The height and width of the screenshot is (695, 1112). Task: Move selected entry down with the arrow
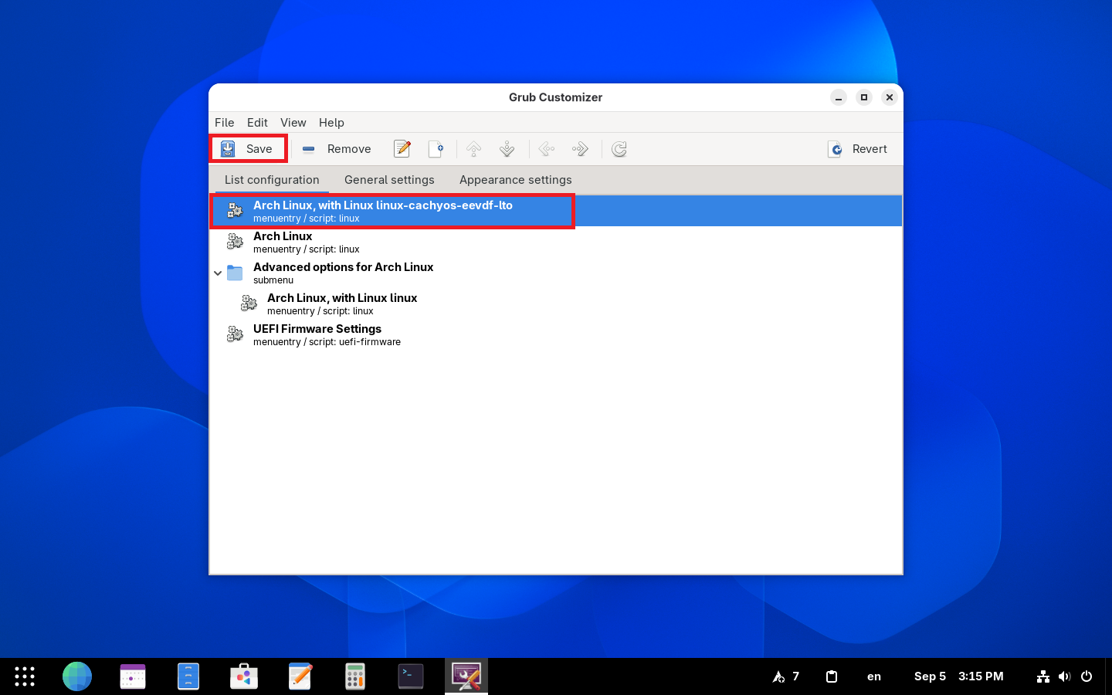pyautogui.click(x=507, y=149)
